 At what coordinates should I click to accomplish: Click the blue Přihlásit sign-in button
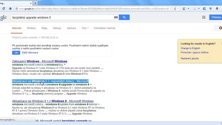click(x=216, y=17)
